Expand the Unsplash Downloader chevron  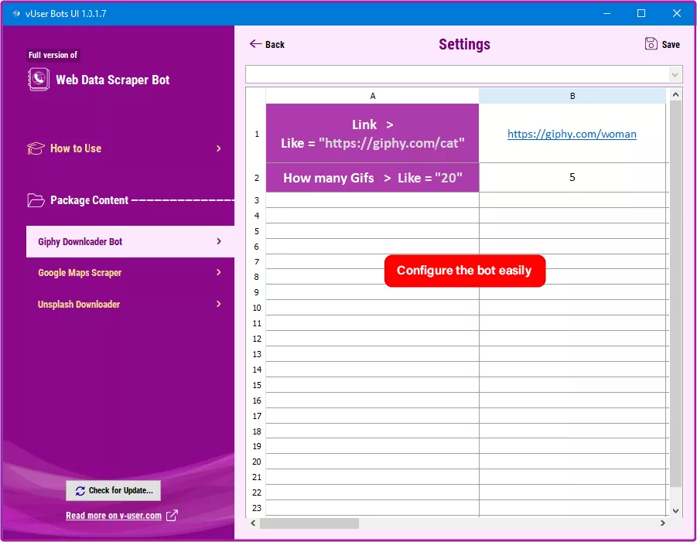pyautogui.click(x=219, y=304)
